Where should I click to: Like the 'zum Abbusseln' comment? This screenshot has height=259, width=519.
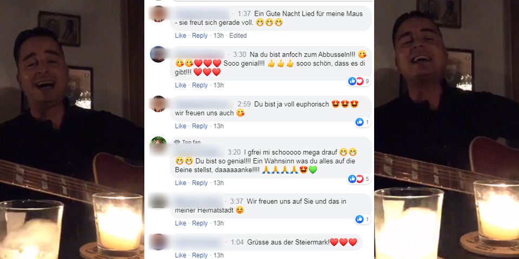pos(181,85)
